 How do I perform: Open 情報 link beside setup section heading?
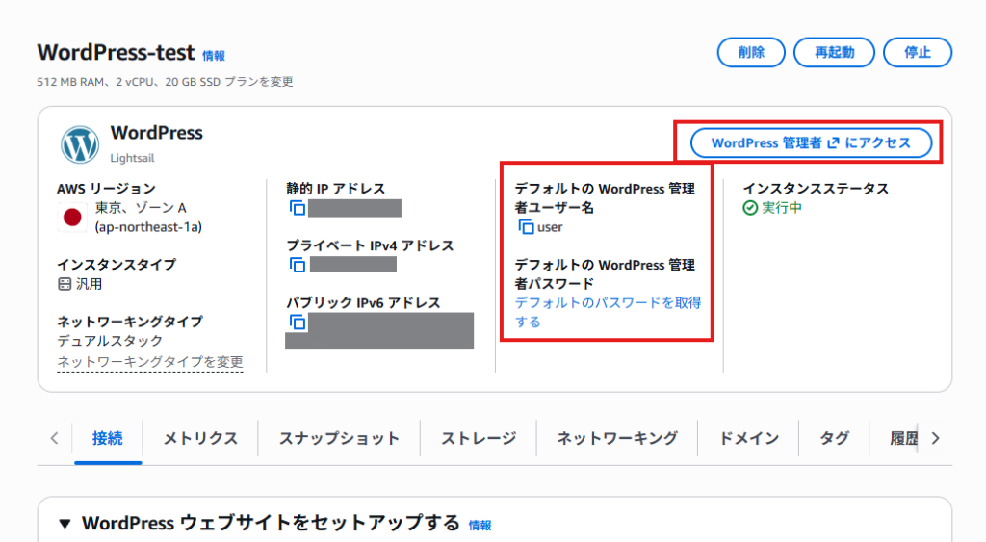480,525
